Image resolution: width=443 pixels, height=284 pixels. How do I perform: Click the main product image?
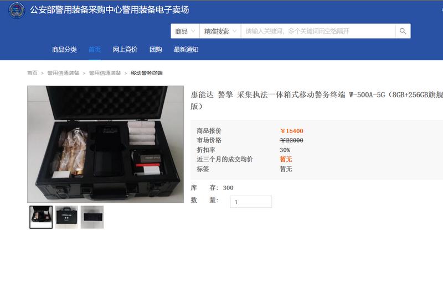[105, 144]
